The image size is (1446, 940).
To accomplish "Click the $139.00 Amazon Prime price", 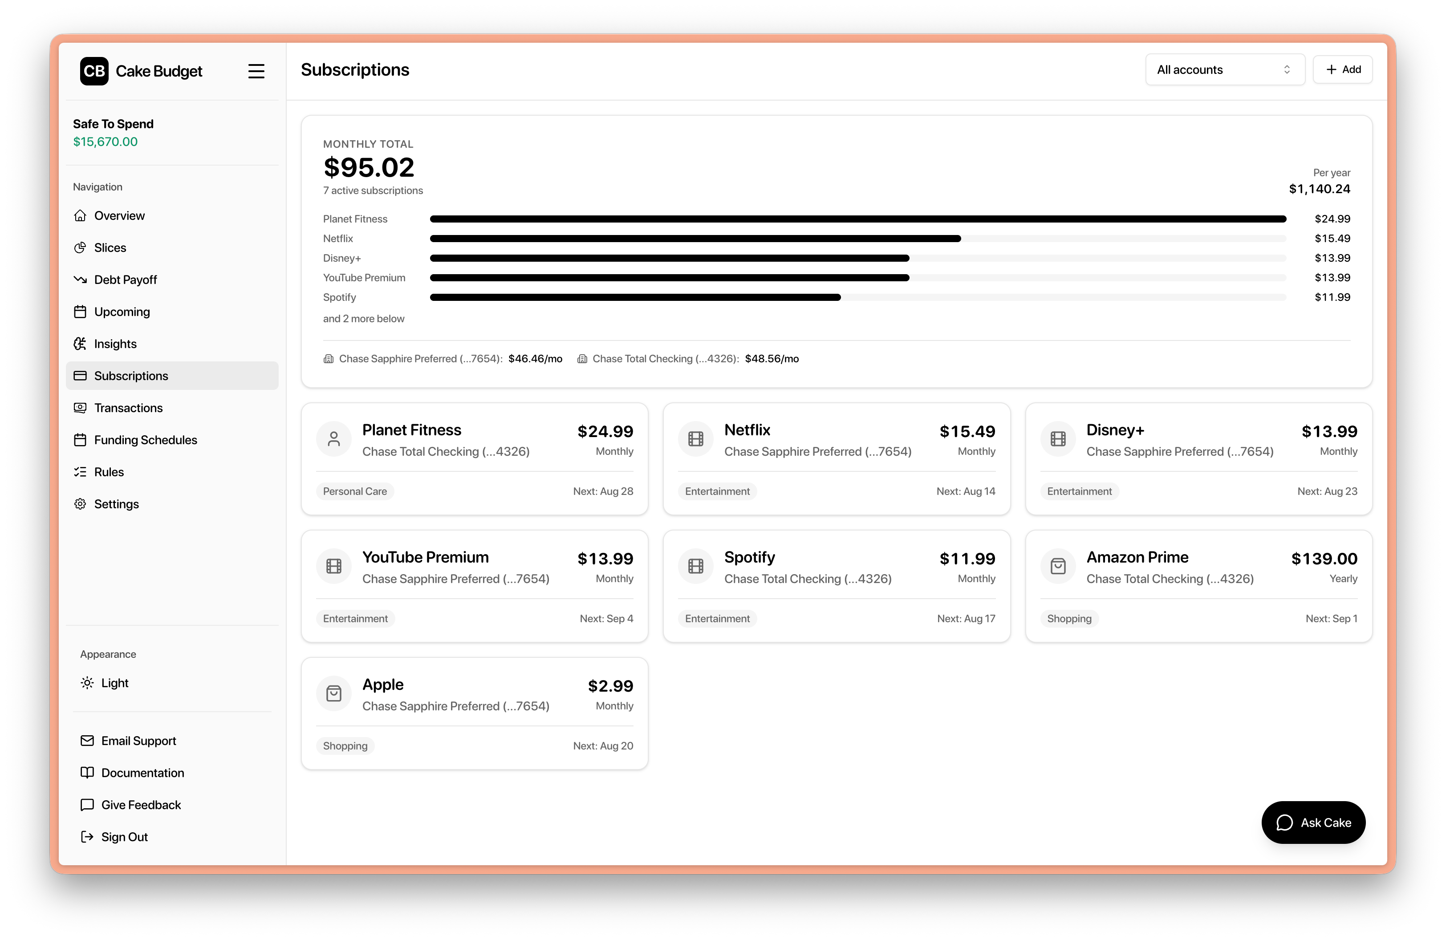I will 1324,559.
